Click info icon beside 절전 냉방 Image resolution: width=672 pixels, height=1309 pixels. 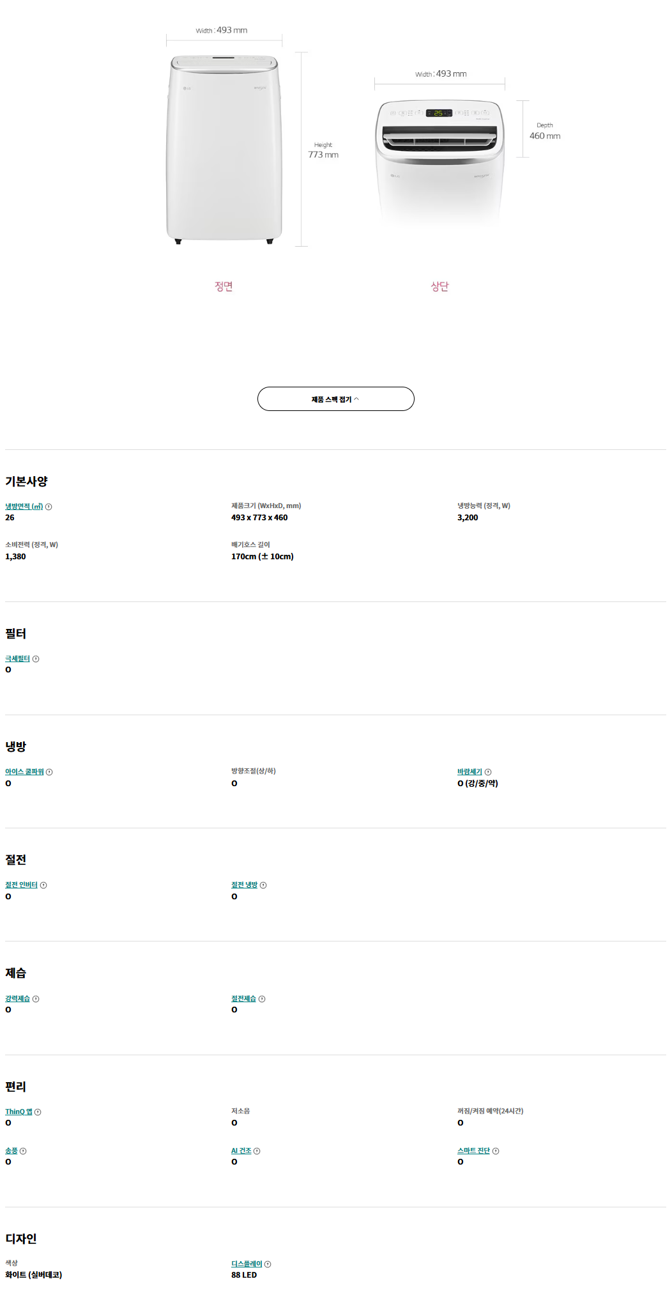point(263,885)
